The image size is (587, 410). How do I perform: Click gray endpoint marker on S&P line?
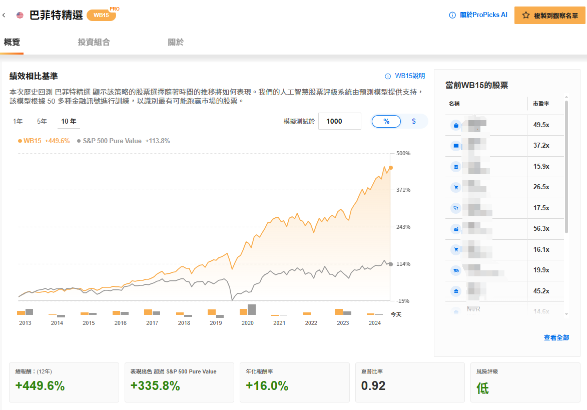click(391, 264)
